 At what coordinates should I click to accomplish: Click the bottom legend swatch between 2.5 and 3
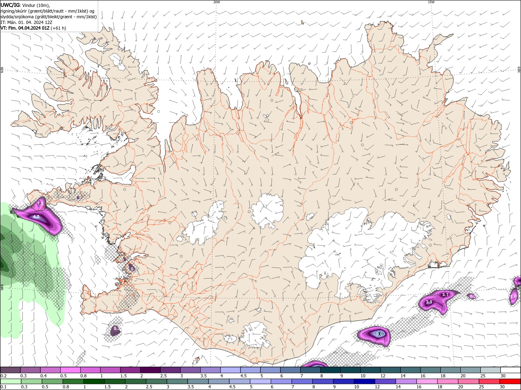tap(156, 381)
